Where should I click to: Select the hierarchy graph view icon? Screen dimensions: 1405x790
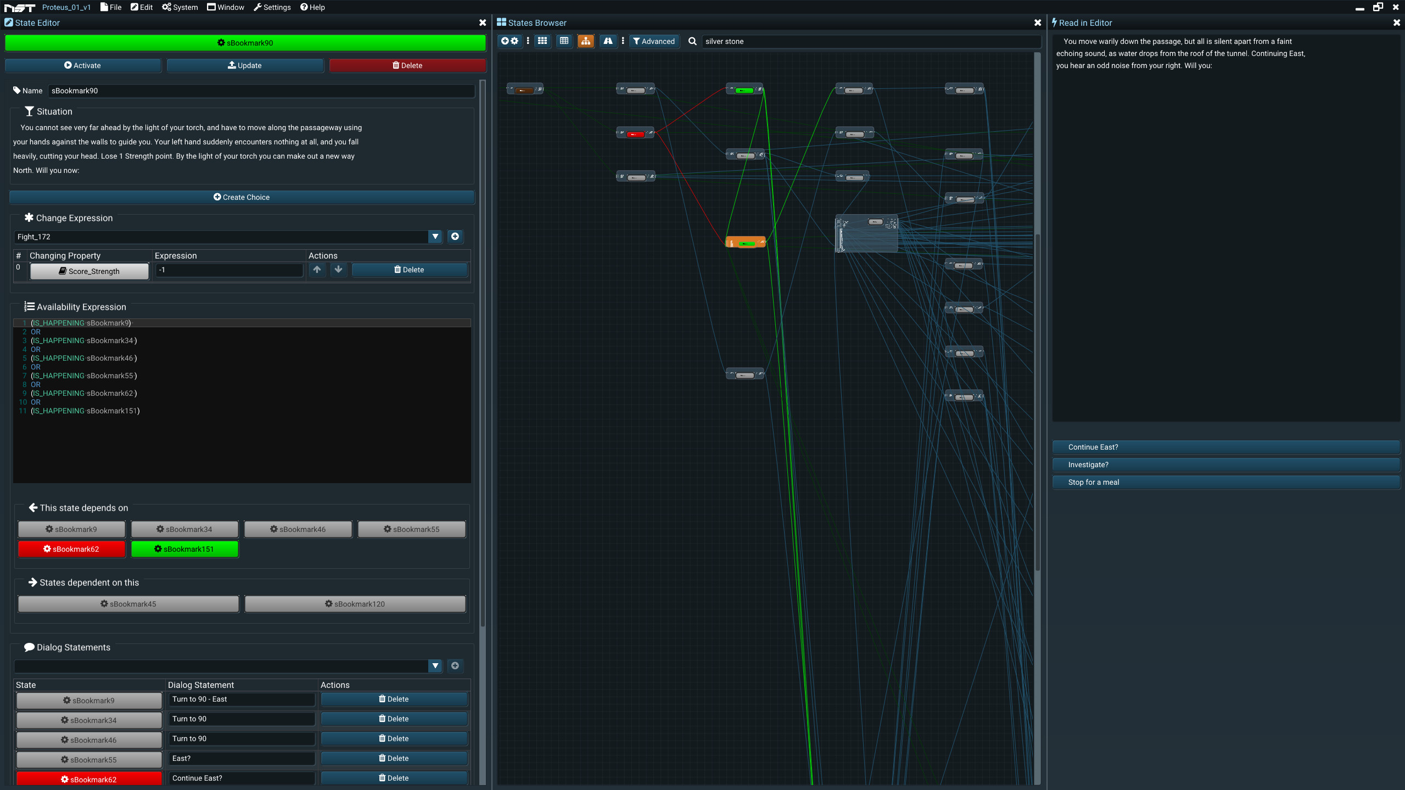[x=585, y=41]
